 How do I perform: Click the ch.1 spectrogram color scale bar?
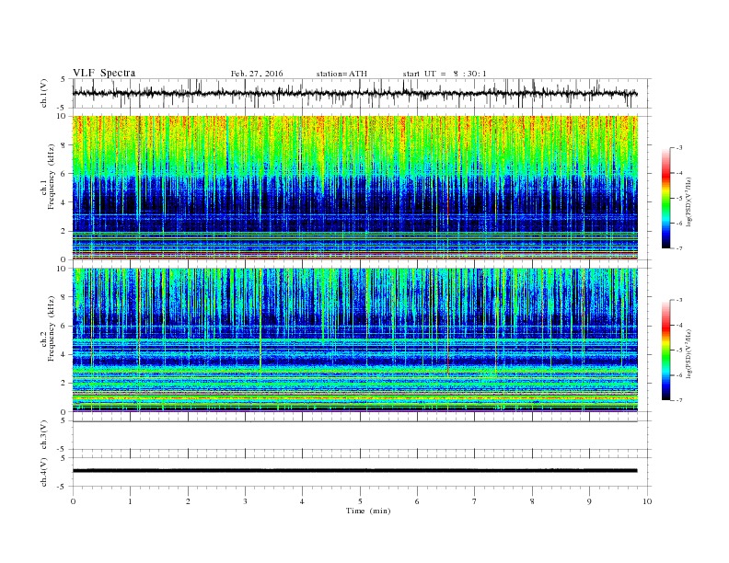coord(665,198)
